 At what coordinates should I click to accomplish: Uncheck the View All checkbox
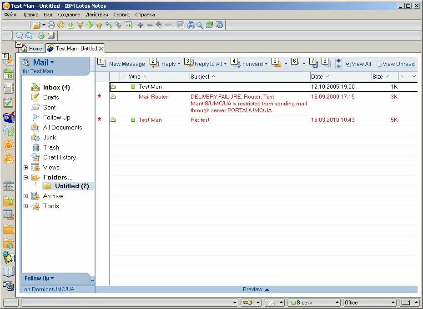point(348,64)
